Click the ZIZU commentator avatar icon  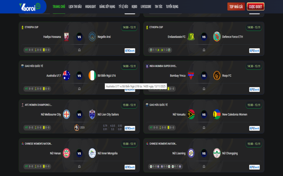(77, 127)
